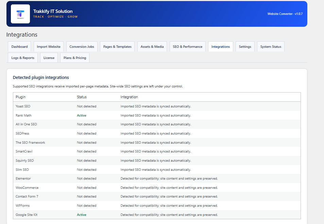This screenshot has height=224, width=324.
Task: Select the Squirrly SEO plugin name
Action: (x=24, y=160)
